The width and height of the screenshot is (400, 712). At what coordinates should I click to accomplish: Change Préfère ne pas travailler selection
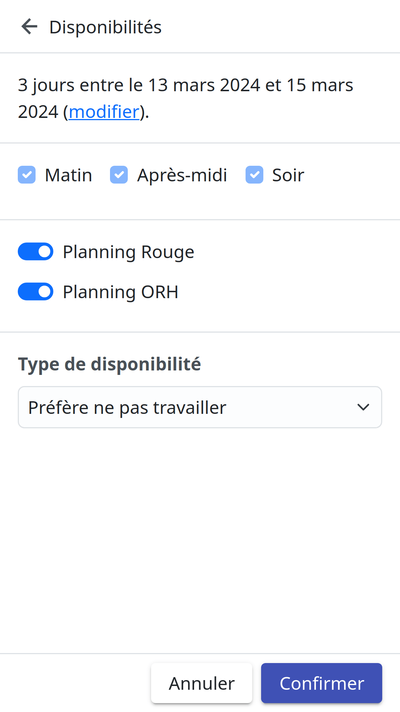click(x=200, y=407)
